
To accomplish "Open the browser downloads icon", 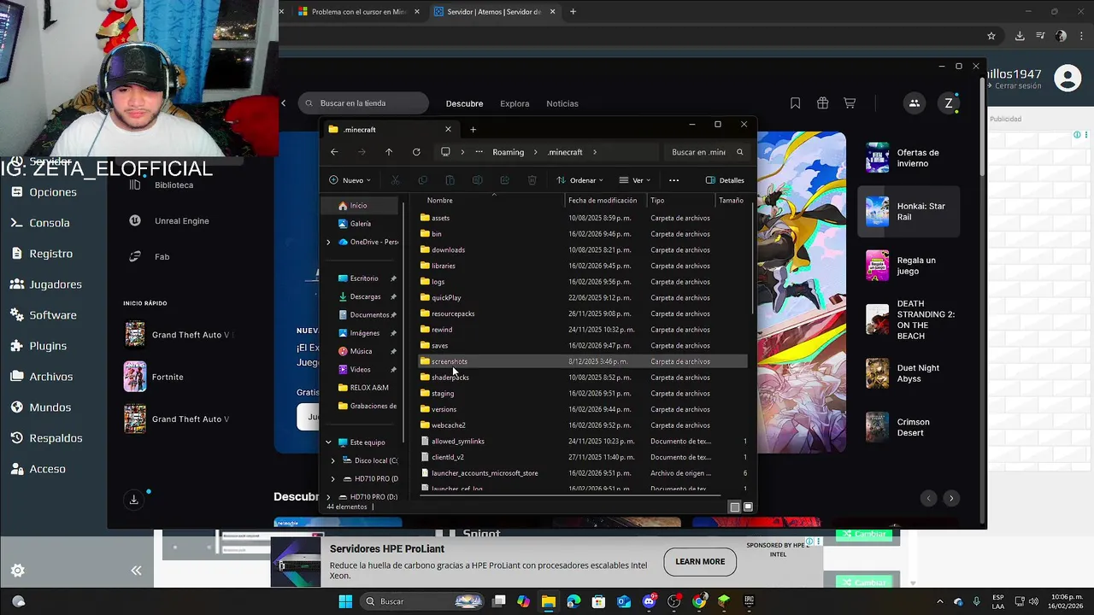I will 1020,36.
